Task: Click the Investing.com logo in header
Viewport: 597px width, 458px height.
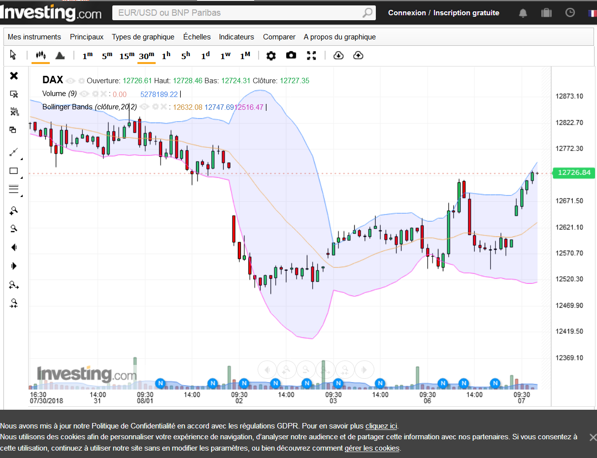Action: click(x=51, y=13)
